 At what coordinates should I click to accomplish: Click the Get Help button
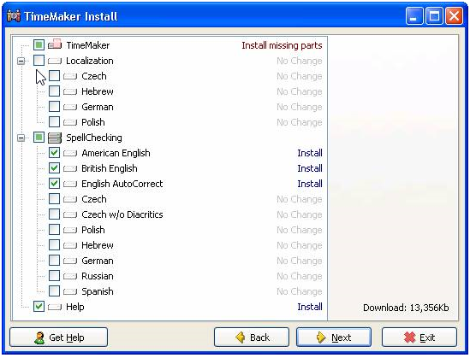point(59,337)
